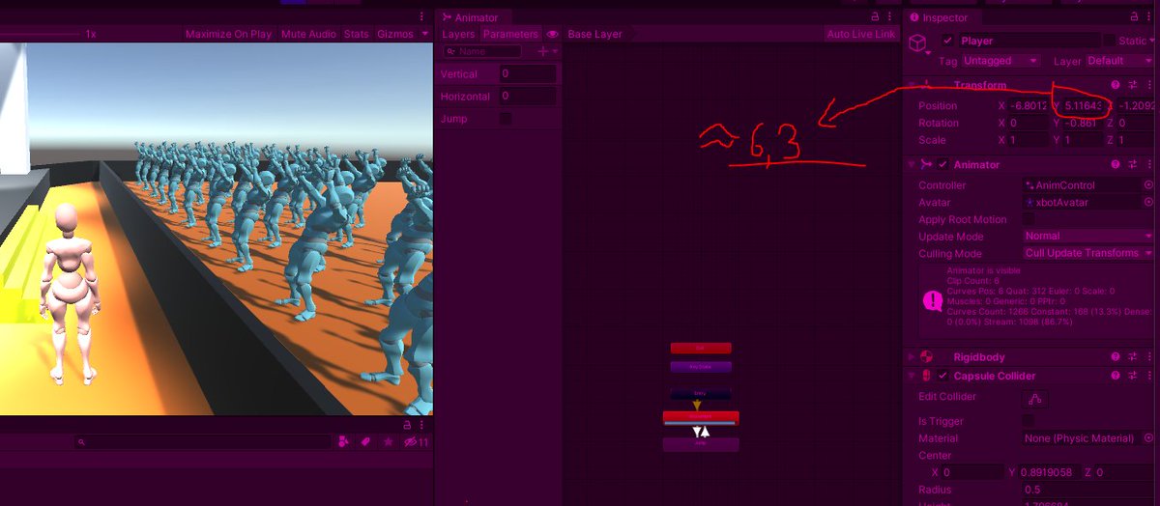Expand the Rigidbody component foldout
Screen dimensions: 1160x506
coord(913,357)
